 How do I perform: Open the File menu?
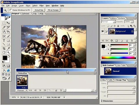[x=3, y=6]
